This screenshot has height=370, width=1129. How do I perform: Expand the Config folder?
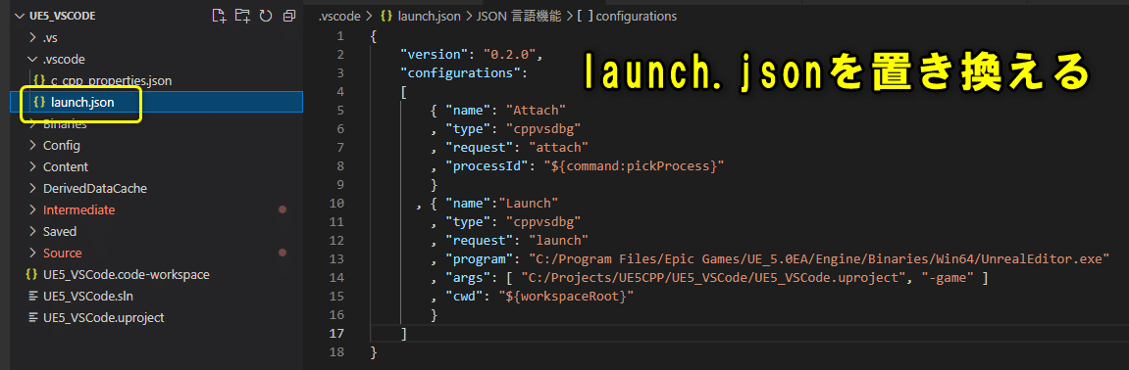point(31,145)
